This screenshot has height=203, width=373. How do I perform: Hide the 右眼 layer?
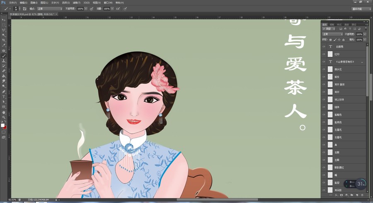324,153
